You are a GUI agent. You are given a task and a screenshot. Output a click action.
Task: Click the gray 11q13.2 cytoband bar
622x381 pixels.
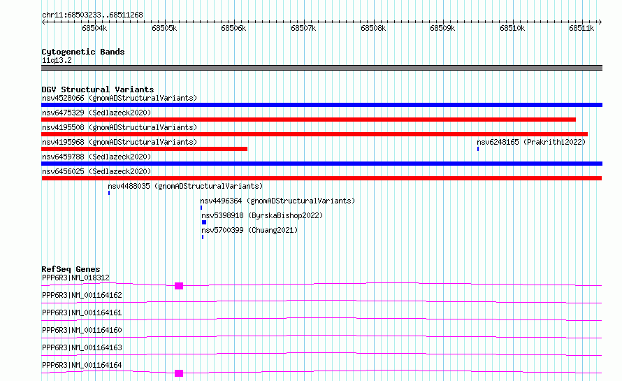[321, 68]
